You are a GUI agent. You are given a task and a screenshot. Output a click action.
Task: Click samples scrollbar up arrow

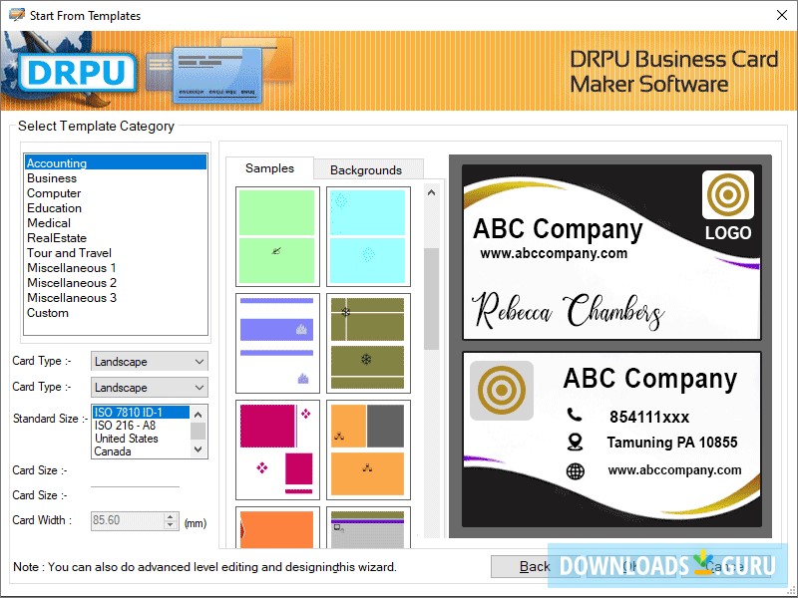[432, 192]
